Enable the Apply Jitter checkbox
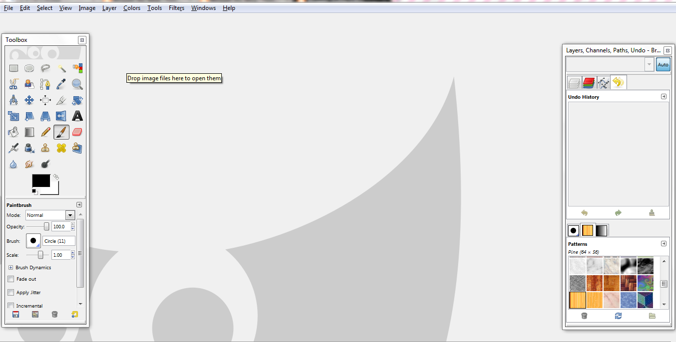 click(10, 293)
